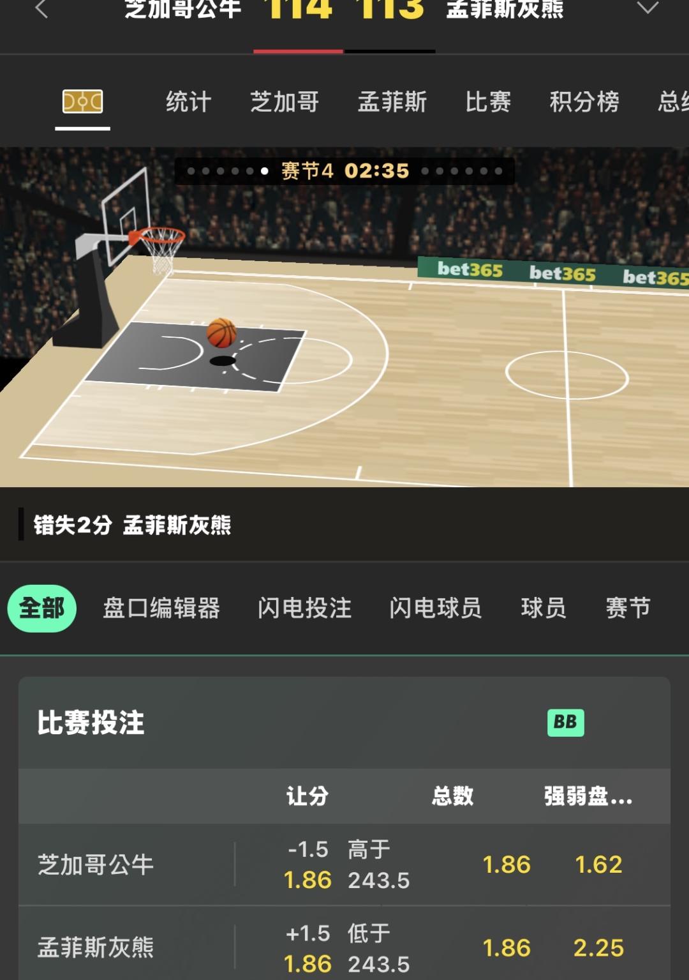Select the 闪电球员 filter
Viewport: 689px width, 980px height.
click(436, 608)
